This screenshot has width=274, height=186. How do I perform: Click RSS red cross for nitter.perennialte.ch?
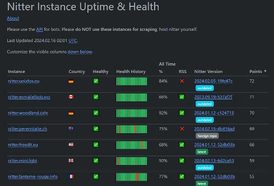(x=182, y=129)
